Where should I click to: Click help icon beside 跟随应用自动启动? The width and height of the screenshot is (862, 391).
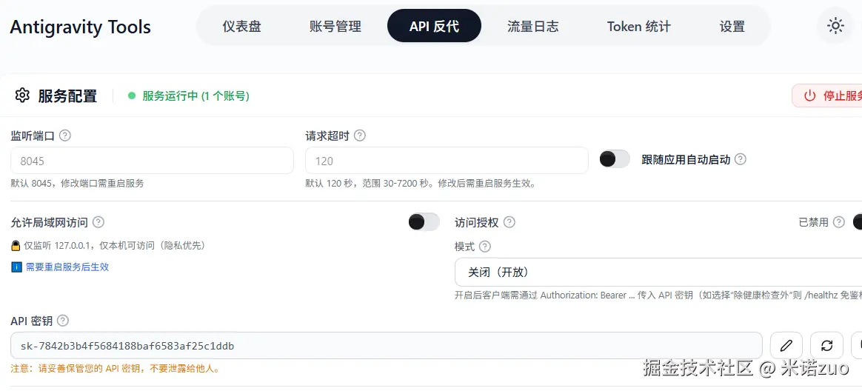pyautogui.click(x=741, y=159)
